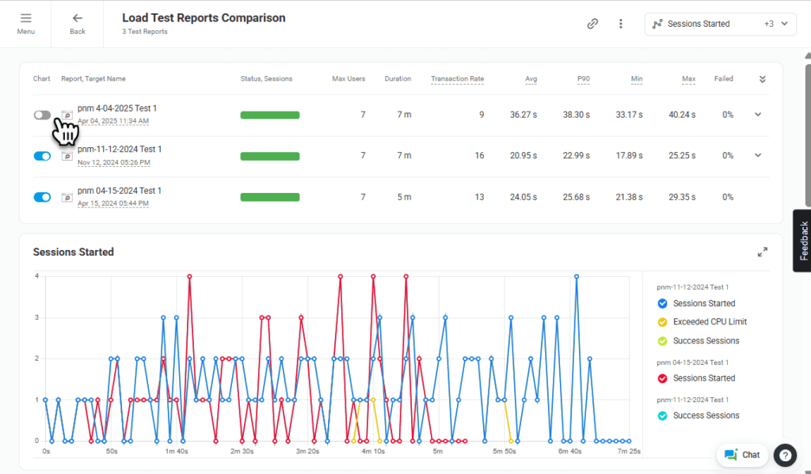811x474 pixels.
Task: Click the Transaction Rate column header
Action: click(457, 79)
